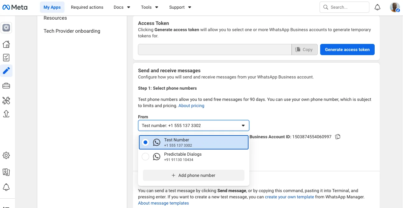Expand the Docs menu
Image resolution: width=403 pixels, height=208 pixels.
pyautogui.click(x=122, y=7)
